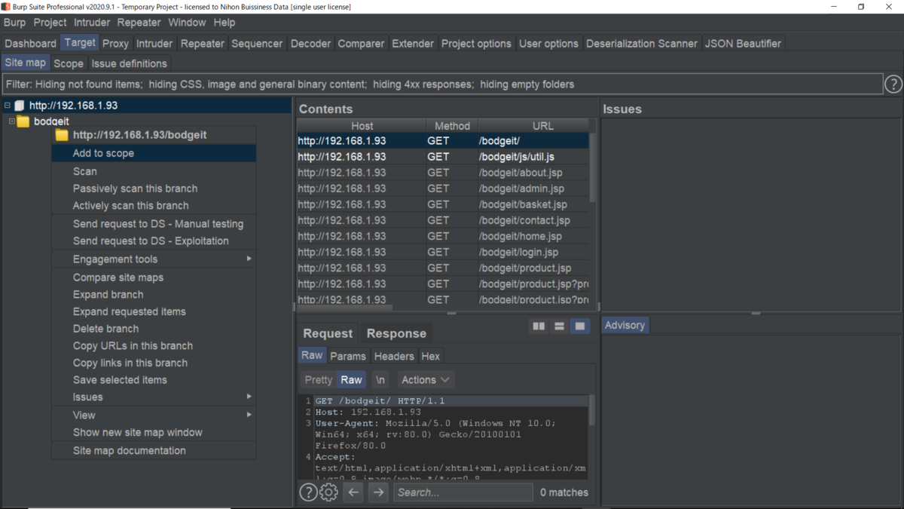Switch to the Response tab
Image resolution: width=904 pixels, height=509 pixels.
pyautogui.click(x=396, y=333)
